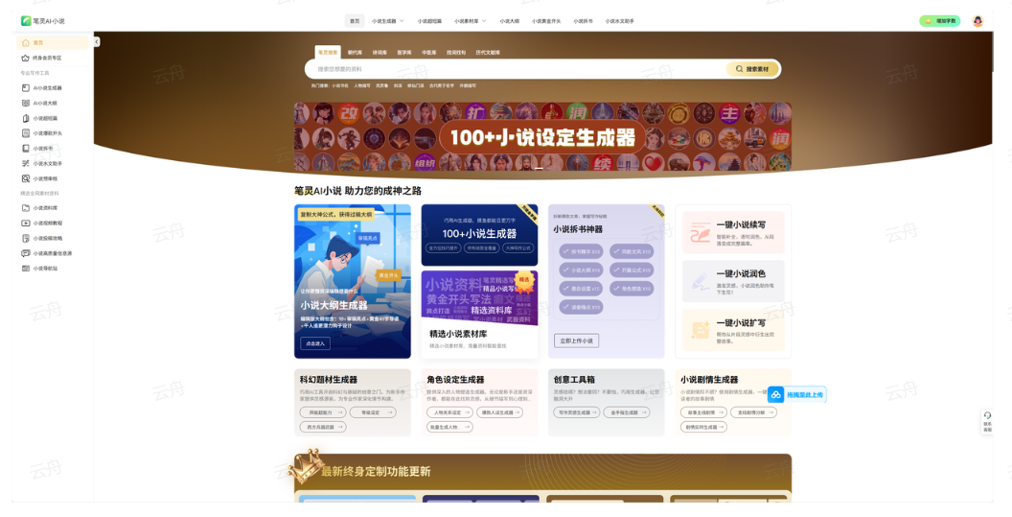Switch to the 朝代库 search tab
This screenshot has width=1012, height=517.
click(355, 53)
